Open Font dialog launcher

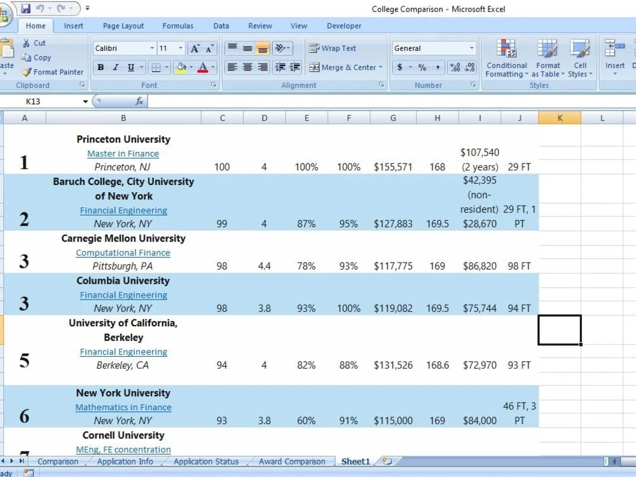point(213,85)
